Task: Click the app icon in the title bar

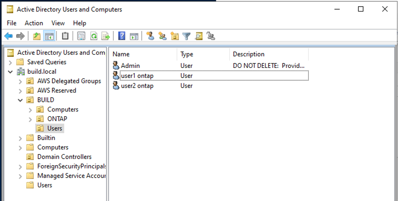Action: (x=10, y=9)
